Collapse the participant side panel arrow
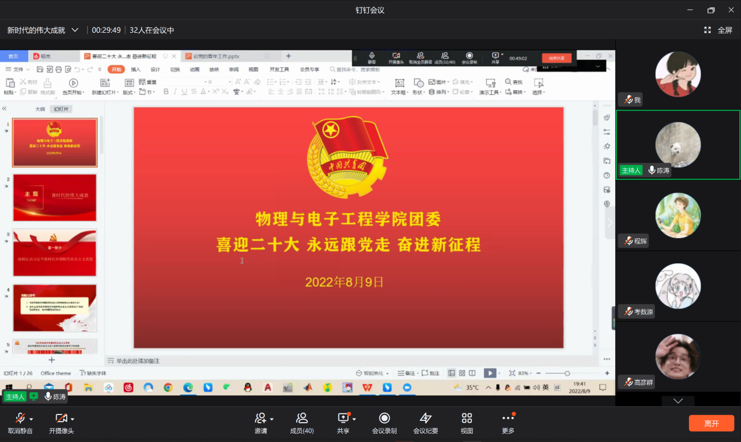 [610, 222]
